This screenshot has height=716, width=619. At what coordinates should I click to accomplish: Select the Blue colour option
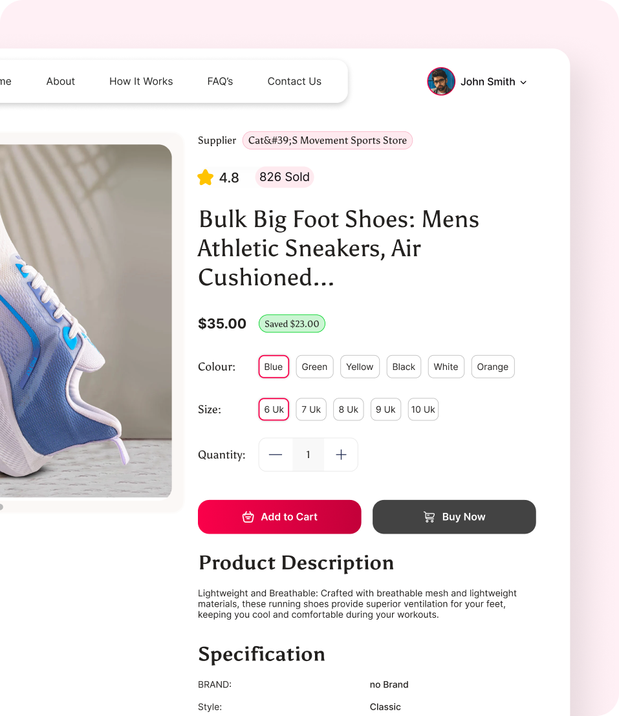pos(274,367)
